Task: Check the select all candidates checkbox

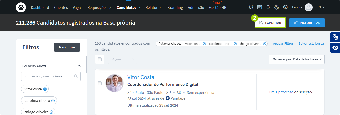Action: tap(100, 59)
